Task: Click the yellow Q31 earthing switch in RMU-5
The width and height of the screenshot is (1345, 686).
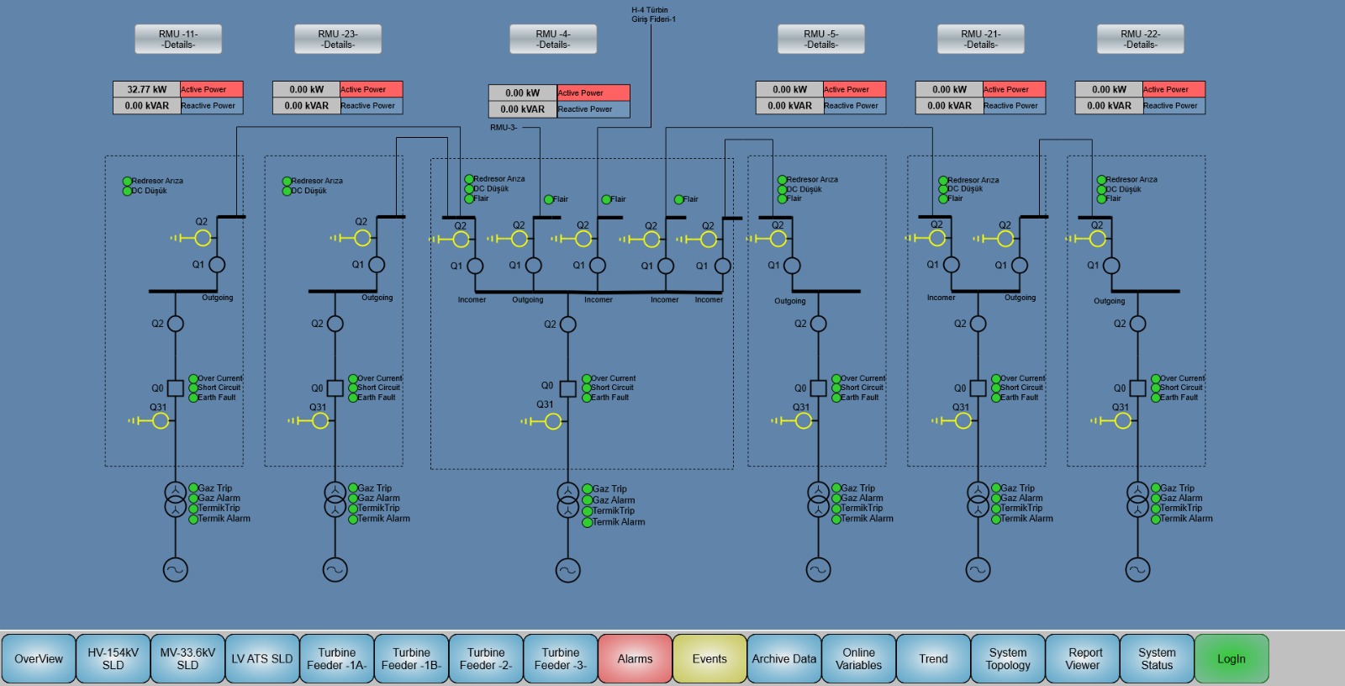Action: pos(804,420)
